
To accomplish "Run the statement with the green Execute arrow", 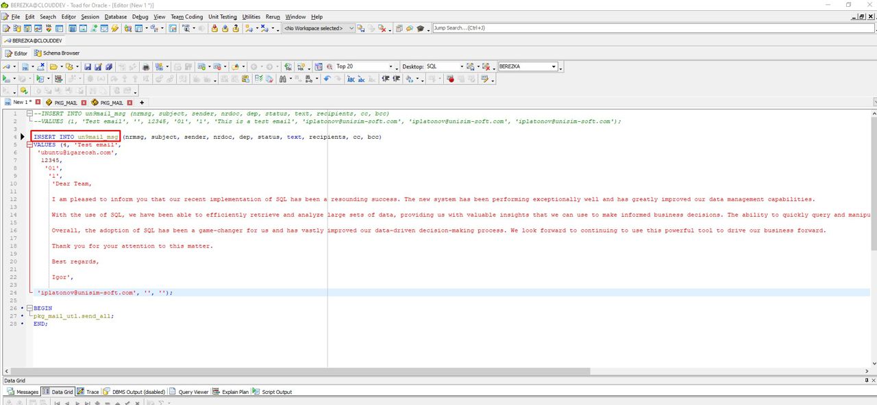I will pyautogui.click(x=6, y=79).
